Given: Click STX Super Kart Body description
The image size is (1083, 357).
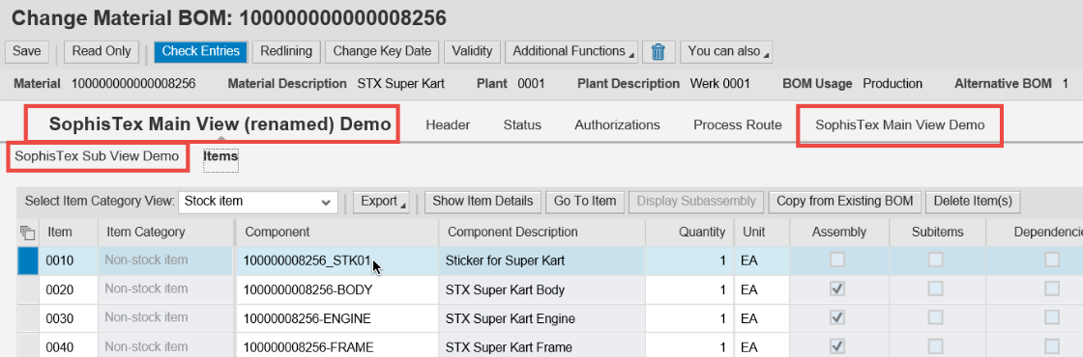Looking at the screenshot, I should click(505, 289).
